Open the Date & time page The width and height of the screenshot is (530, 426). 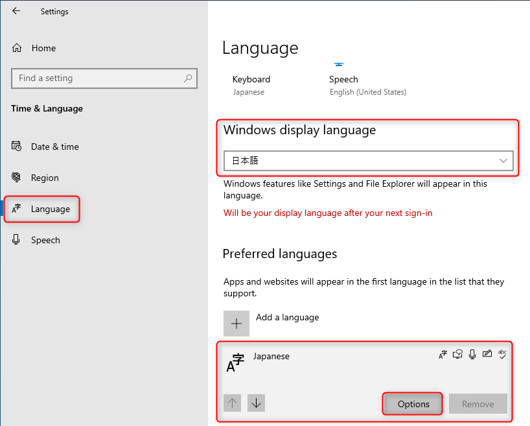pos(54,147)
